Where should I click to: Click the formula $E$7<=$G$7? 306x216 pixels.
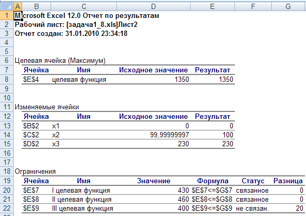click(x=212, y=190)
